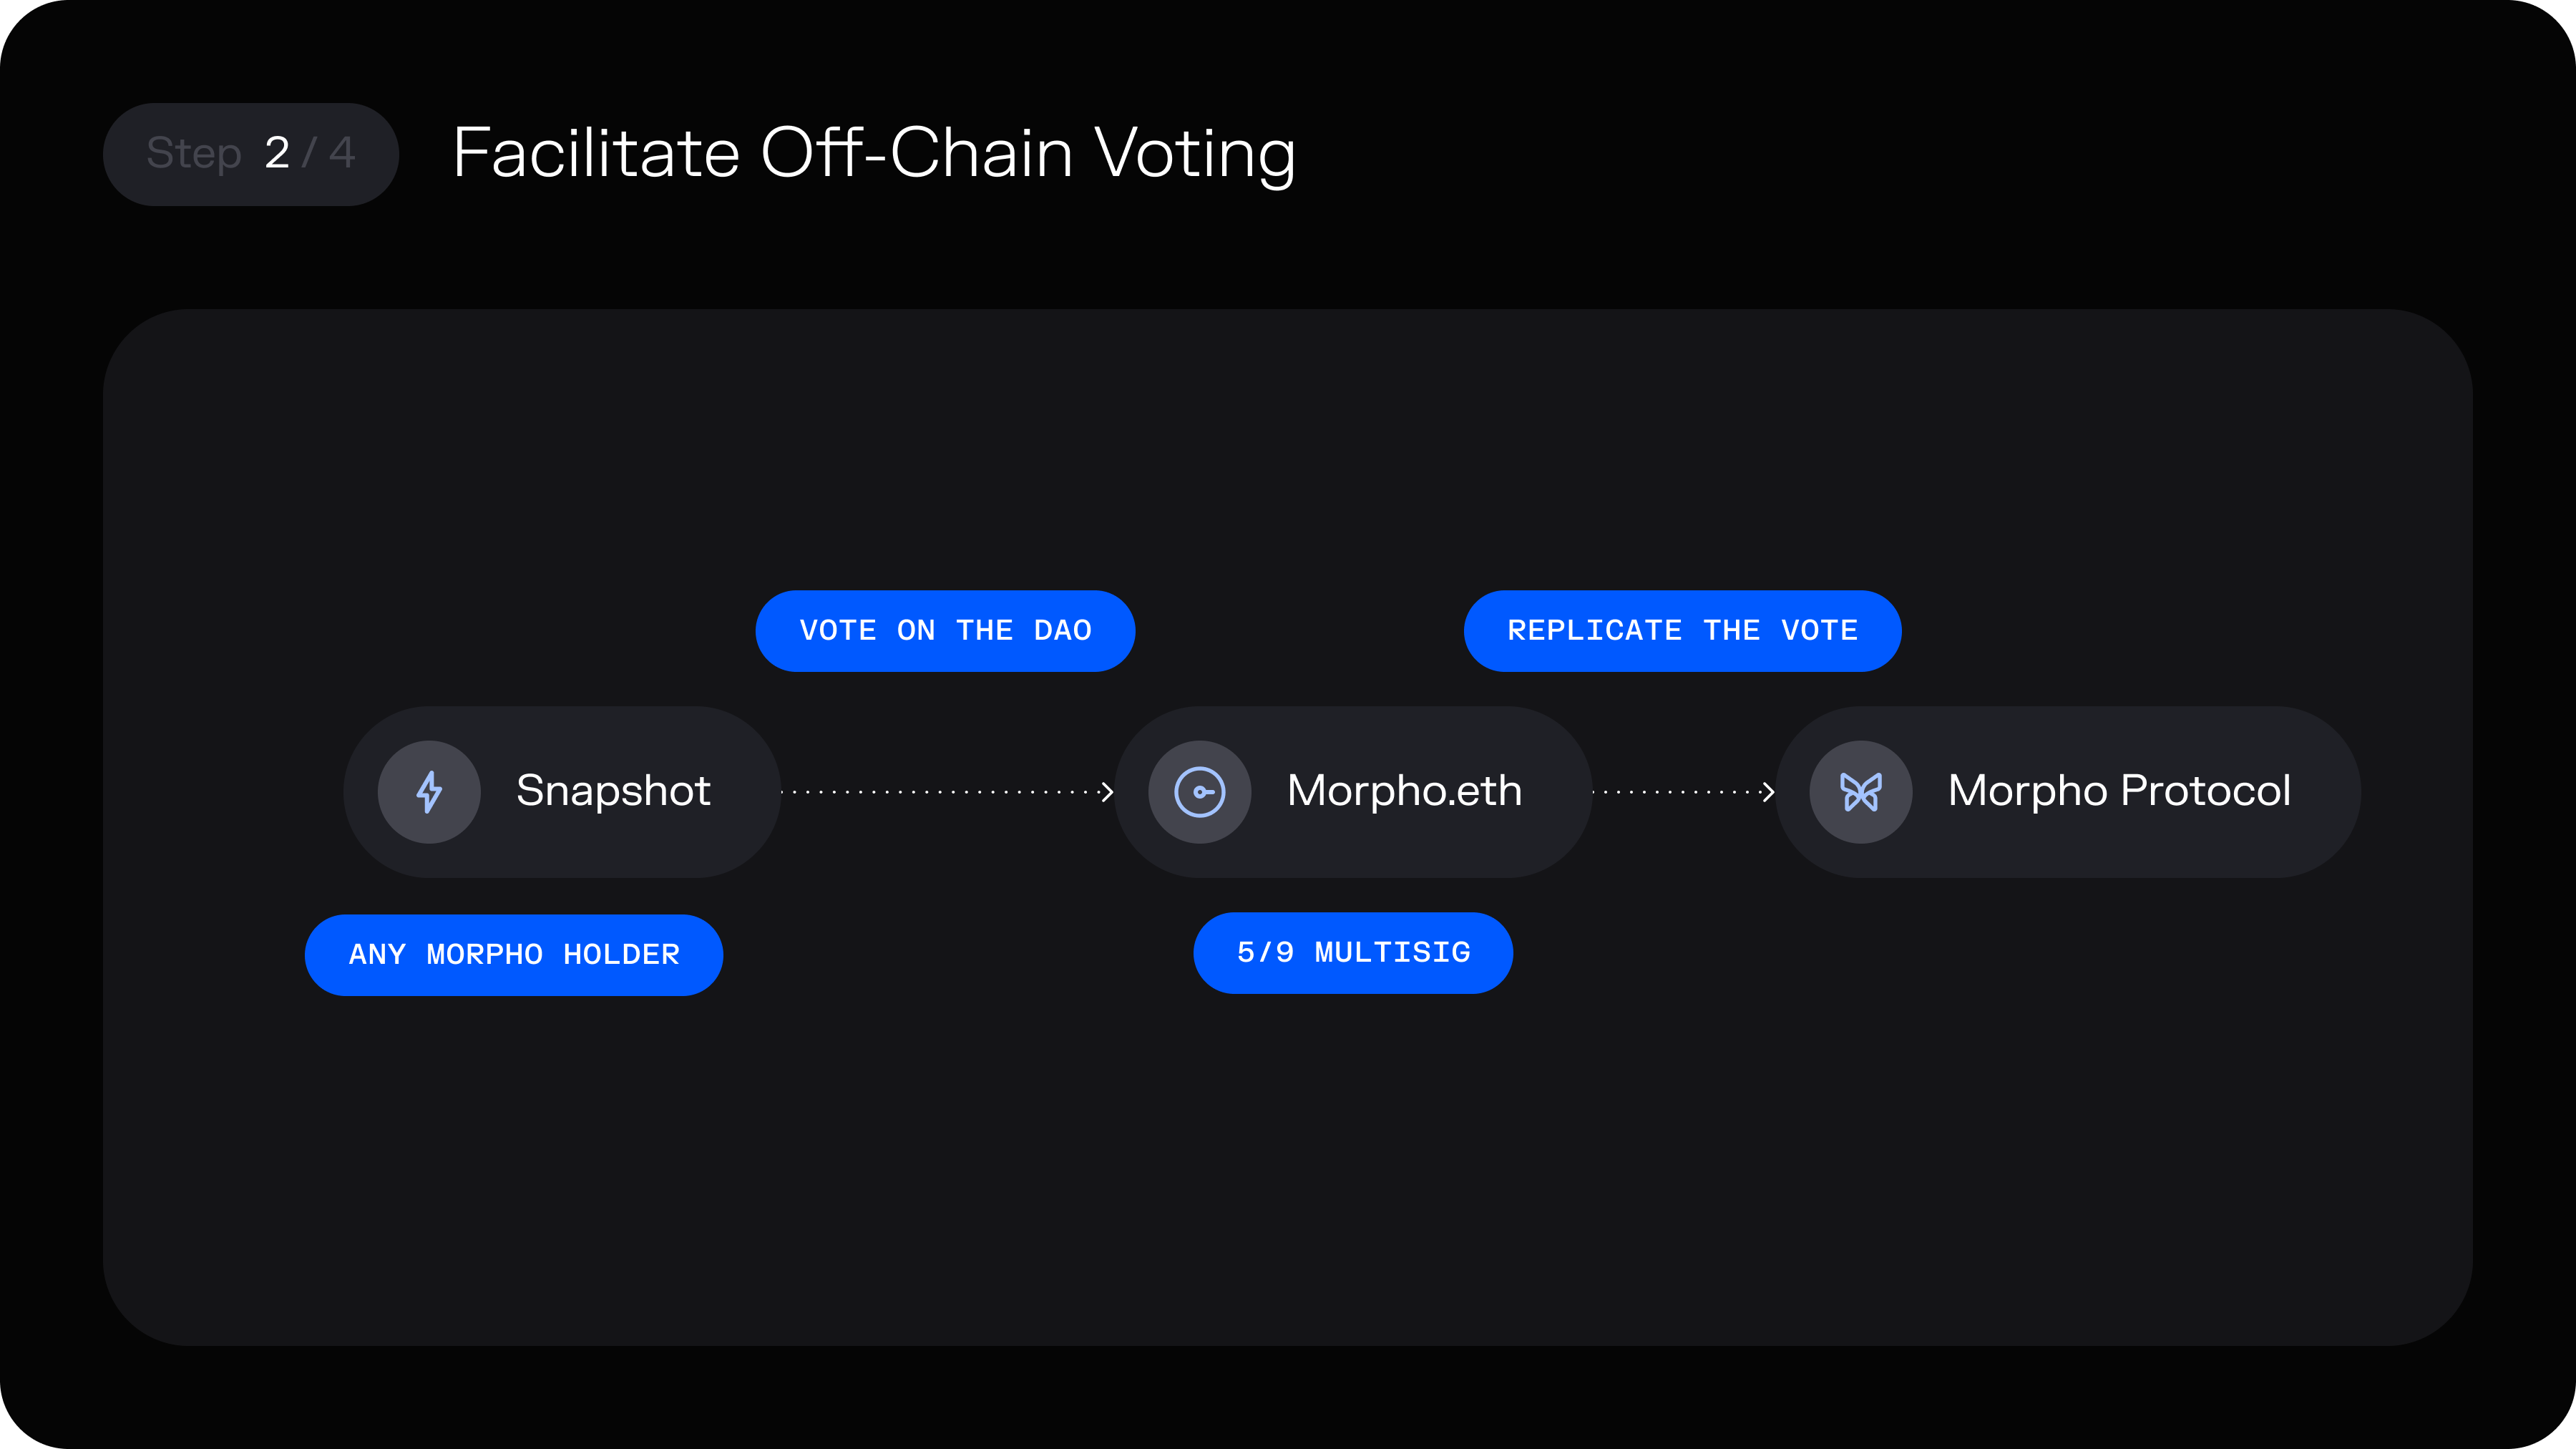Click the 5/9 MULTISIG badge

1353,953
